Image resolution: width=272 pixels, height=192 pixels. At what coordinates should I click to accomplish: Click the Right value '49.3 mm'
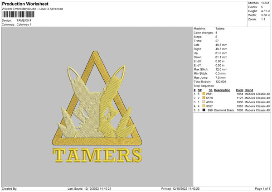(x=221, y=49)
